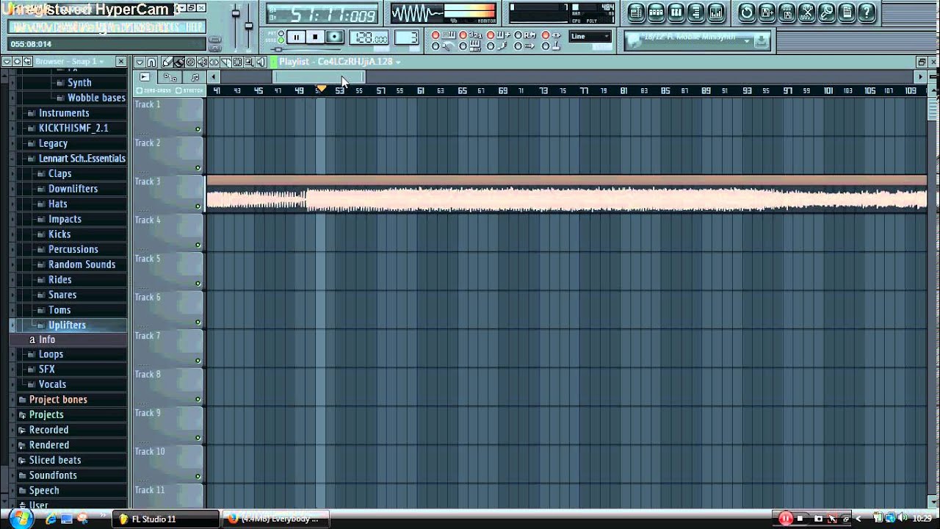Pick the Zoom magnifier tool in Playlist
Screen dimensions: 940x529
249,62
